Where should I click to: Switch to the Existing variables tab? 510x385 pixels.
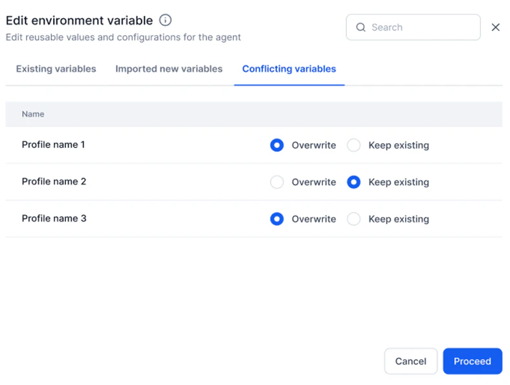56,69
